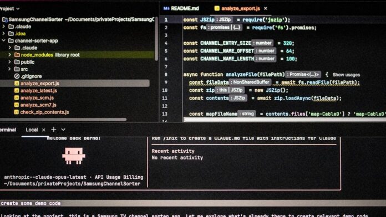The width and height of the screenshot is (386, 217).
Task: Click the src folder icon
Action: point(17,69)
